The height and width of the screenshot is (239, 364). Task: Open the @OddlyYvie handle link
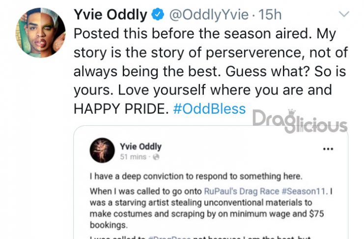pyautogui.click(x=209, y=15)
